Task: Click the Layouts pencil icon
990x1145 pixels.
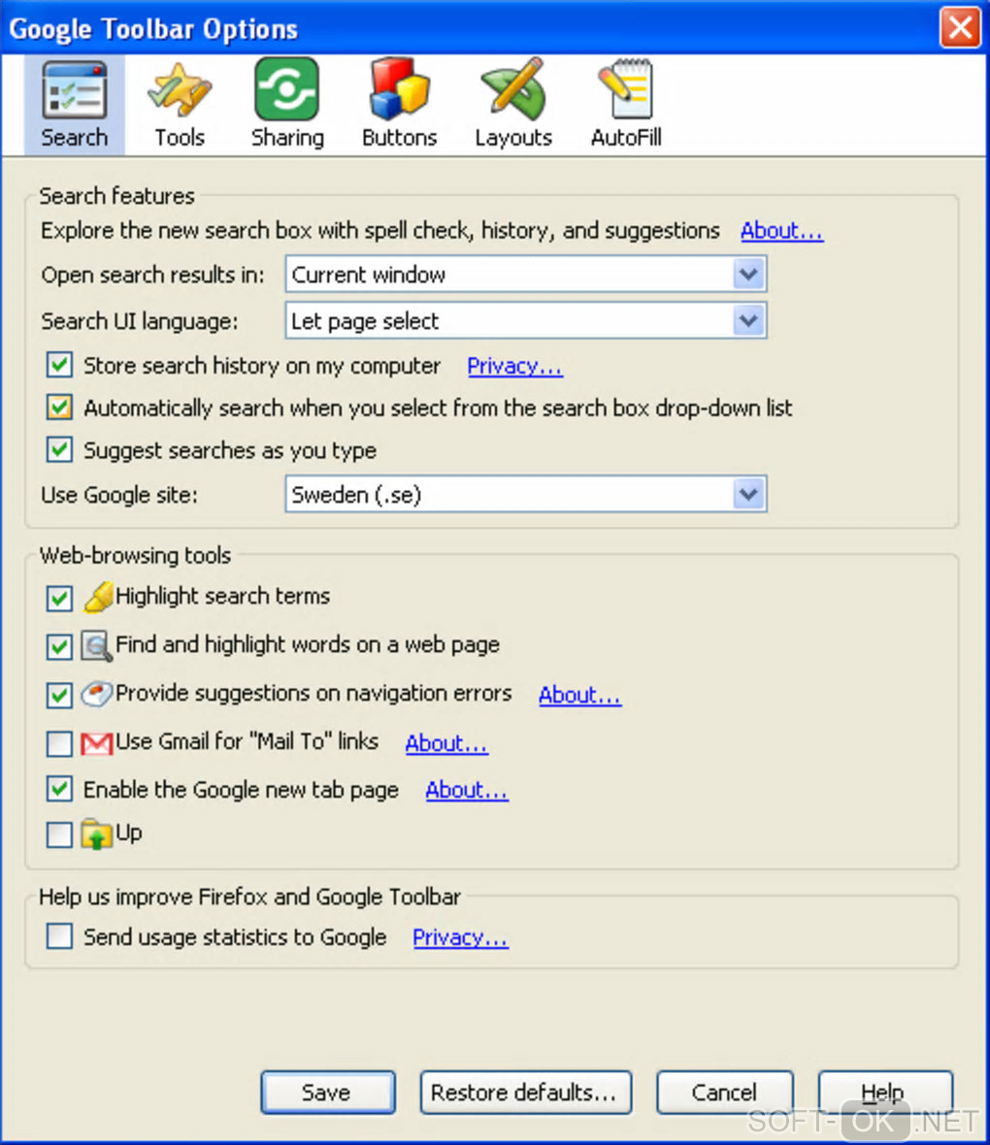Action: click(x=512, y=89)
